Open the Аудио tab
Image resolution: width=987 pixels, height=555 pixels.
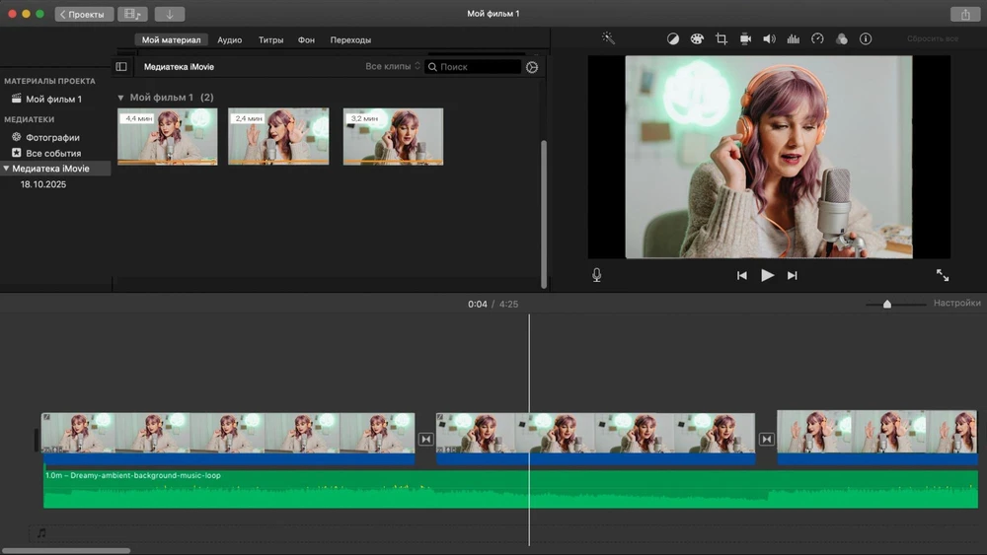[x=230, y=39]
